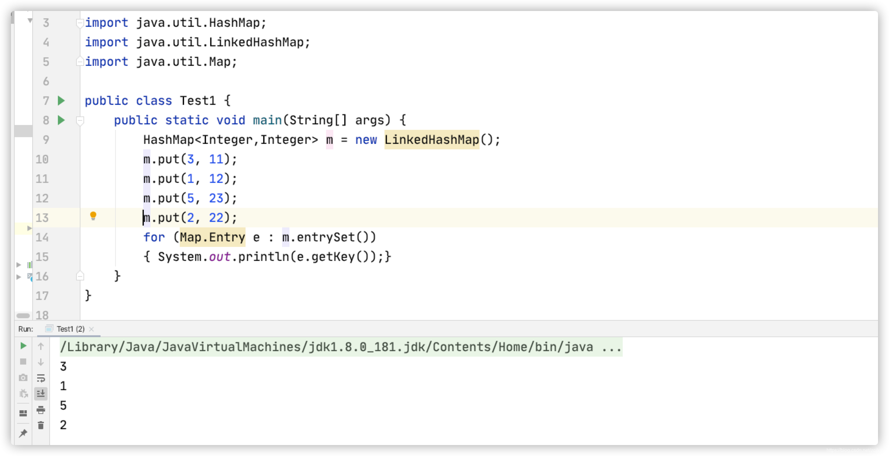Image resolution: width=889 pixels, height=456 pixels.
Task: Stop the running process in the Run panel
Action: click(x=23, y=362)
